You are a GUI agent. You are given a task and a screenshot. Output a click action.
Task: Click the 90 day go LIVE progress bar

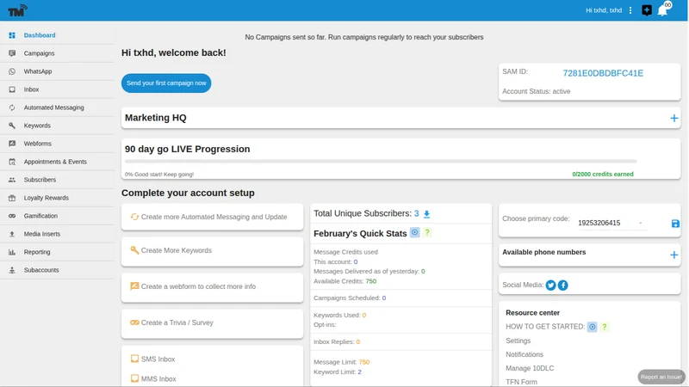pos(381,162)
